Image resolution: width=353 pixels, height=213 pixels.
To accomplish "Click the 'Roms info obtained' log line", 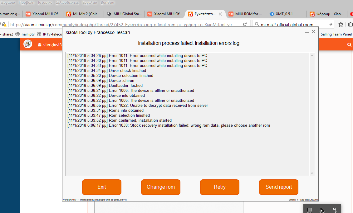I will (105, 110).
